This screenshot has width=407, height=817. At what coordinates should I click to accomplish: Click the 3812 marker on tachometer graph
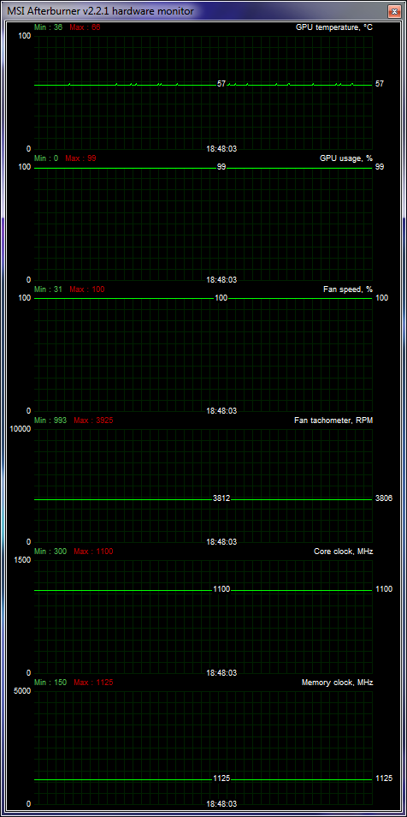click(221, 498)
